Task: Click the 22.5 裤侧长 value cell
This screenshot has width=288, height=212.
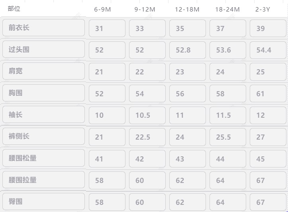Action: [x=147, y=137]
